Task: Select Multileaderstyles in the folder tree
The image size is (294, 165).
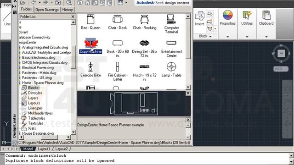Action: pos(40,113)
